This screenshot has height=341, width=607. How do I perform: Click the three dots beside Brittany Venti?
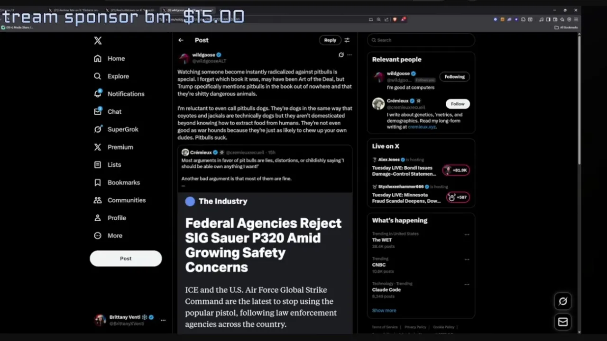coord(163,320)
